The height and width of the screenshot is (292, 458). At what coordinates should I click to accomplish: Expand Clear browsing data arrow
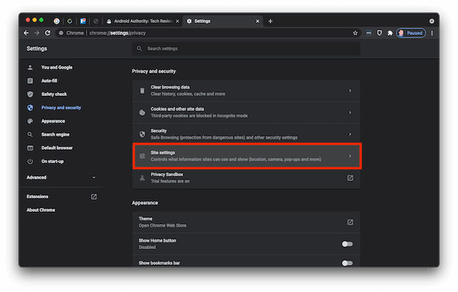(x=350, y=91)
